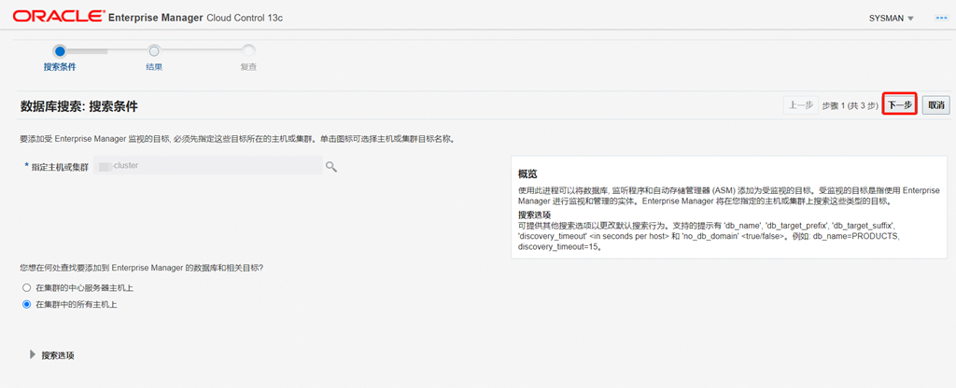Screen dimensions: 956x388
Task: Open the SYSMAN user dropdown
Action: point(891,19)
